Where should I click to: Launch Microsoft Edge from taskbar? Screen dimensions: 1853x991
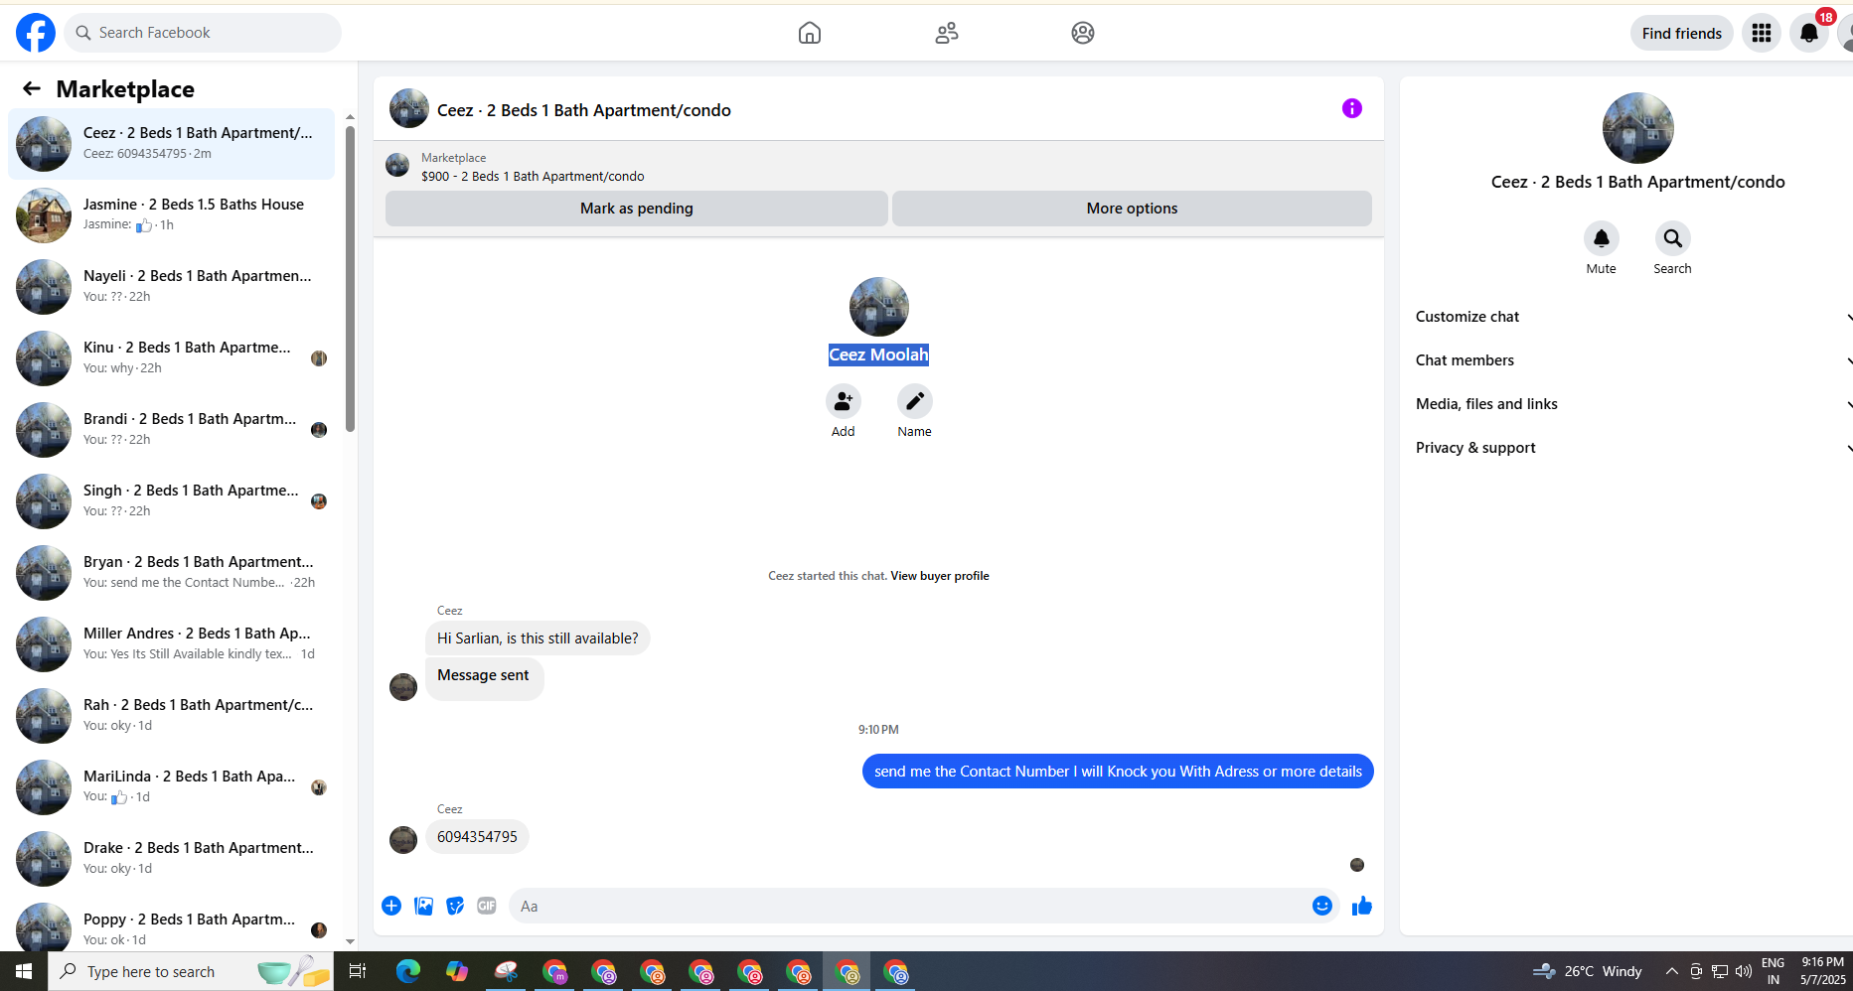coord(408,971)
